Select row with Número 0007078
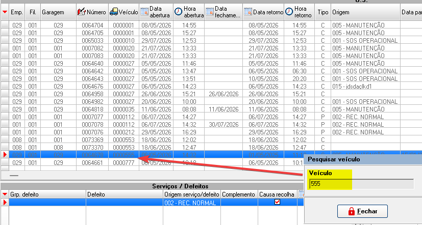 coord(211,125)
